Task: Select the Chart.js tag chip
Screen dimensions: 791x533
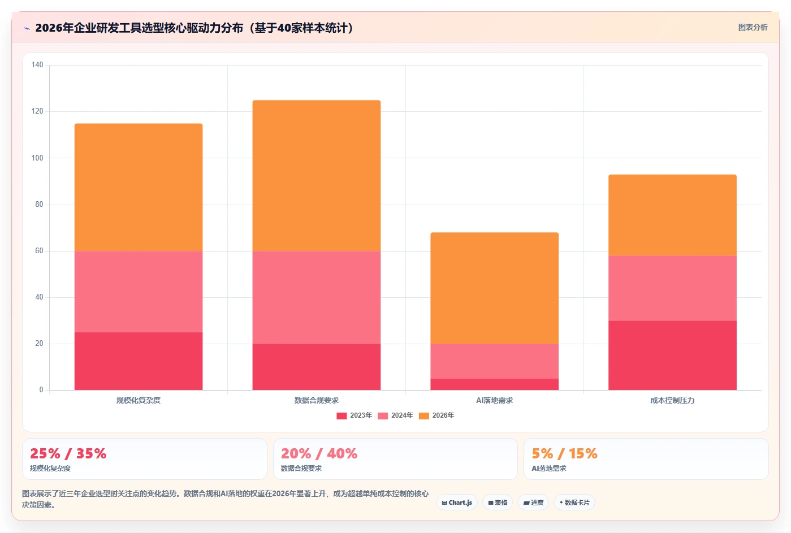Action: [x=457, y=502]
